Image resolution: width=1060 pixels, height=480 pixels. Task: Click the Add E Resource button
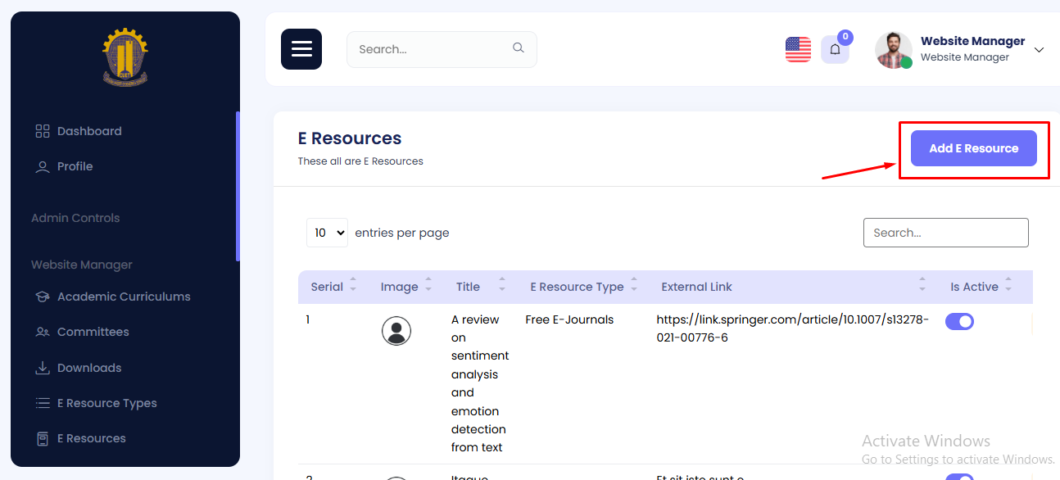pyautogui.click(x=973, y=148)
